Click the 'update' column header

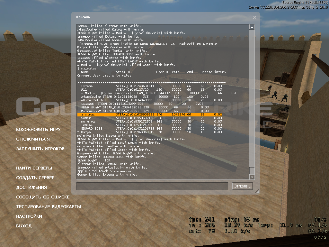coord(206,72)
